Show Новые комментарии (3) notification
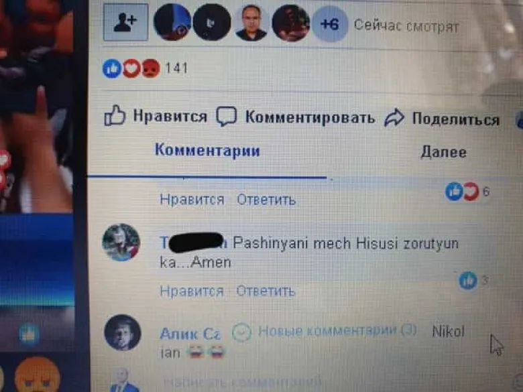The height and width of the screenshot is (392, 523). 325,331
